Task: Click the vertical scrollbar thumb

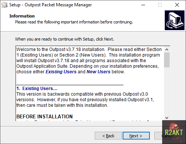Action: click(x=167, y=60)
